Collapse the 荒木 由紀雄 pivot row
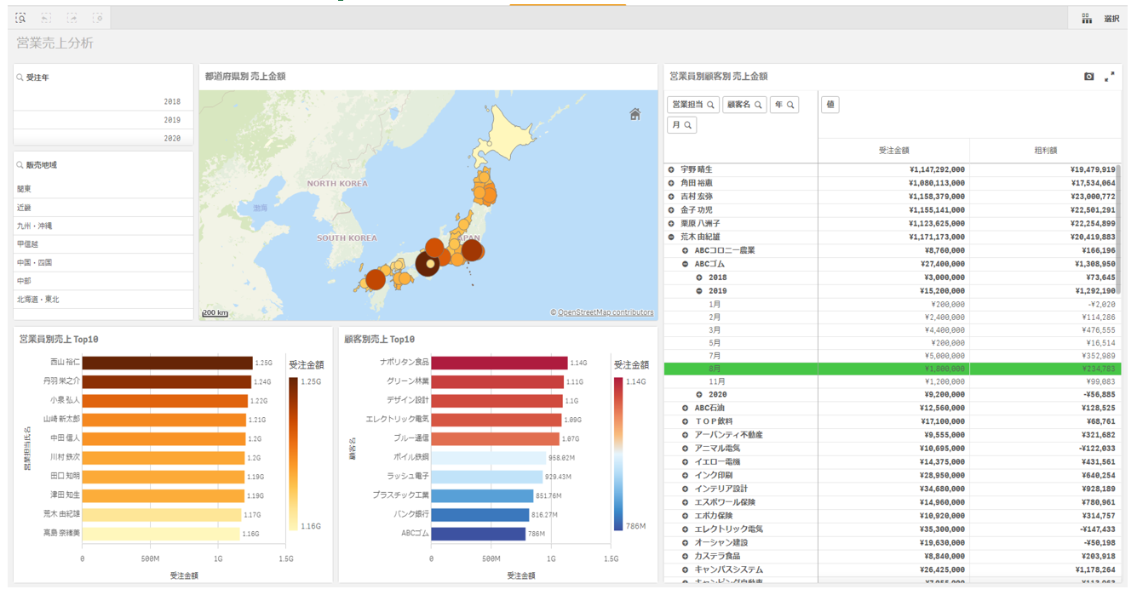 pos(671,237)
